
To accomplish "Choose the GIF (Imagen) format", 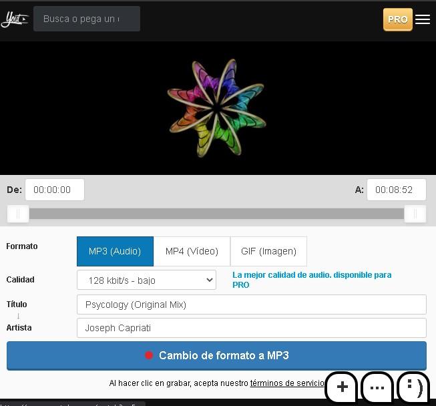I will pyautogui.click(x=268, y=251).
